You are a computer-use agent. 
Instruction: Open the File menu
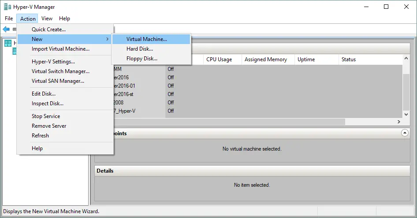[x=9, y=18]
